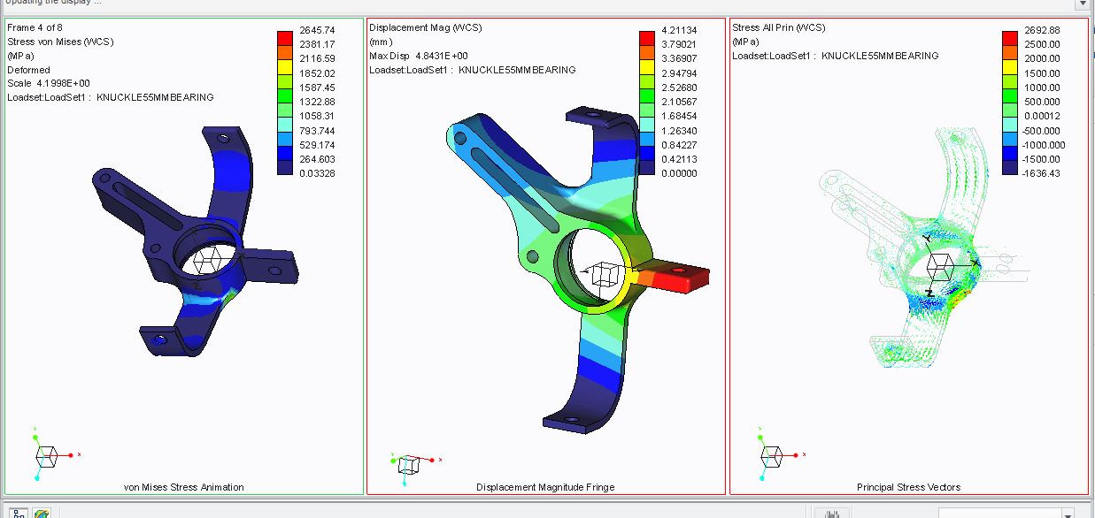1095x518 pixels.
Task: Click the 2.10567 displacement legend value
Action: [x=679, y=102]
